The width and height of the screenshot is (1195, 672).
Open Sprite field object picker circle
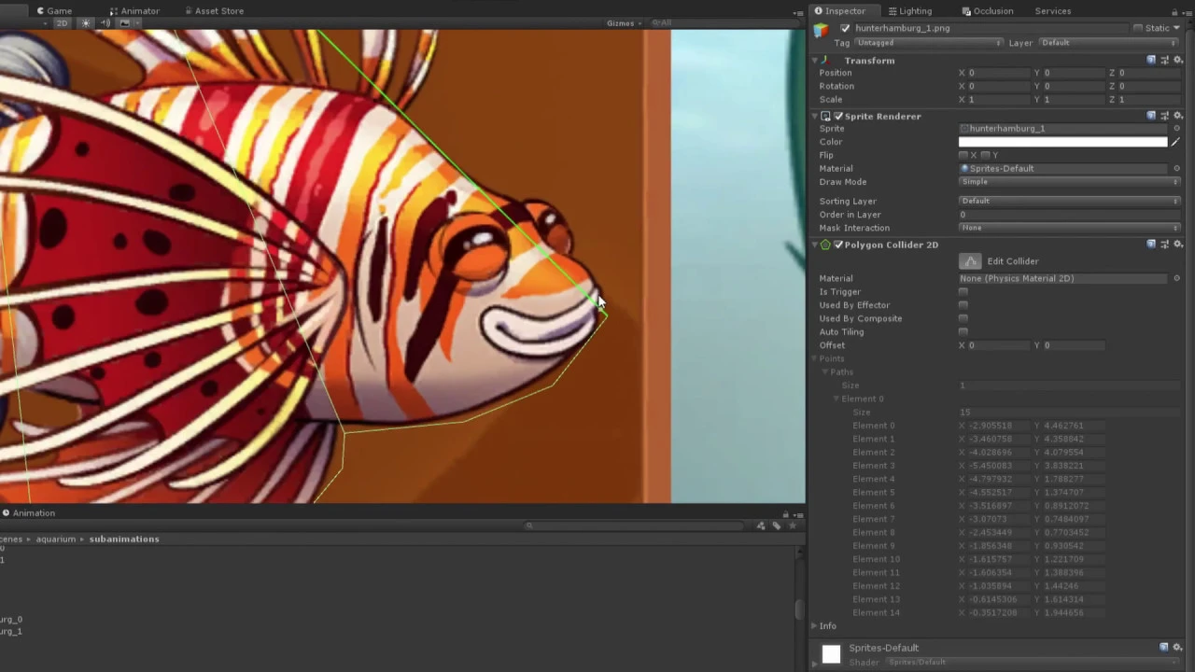pyautogui.click(x=1176, y=128)
